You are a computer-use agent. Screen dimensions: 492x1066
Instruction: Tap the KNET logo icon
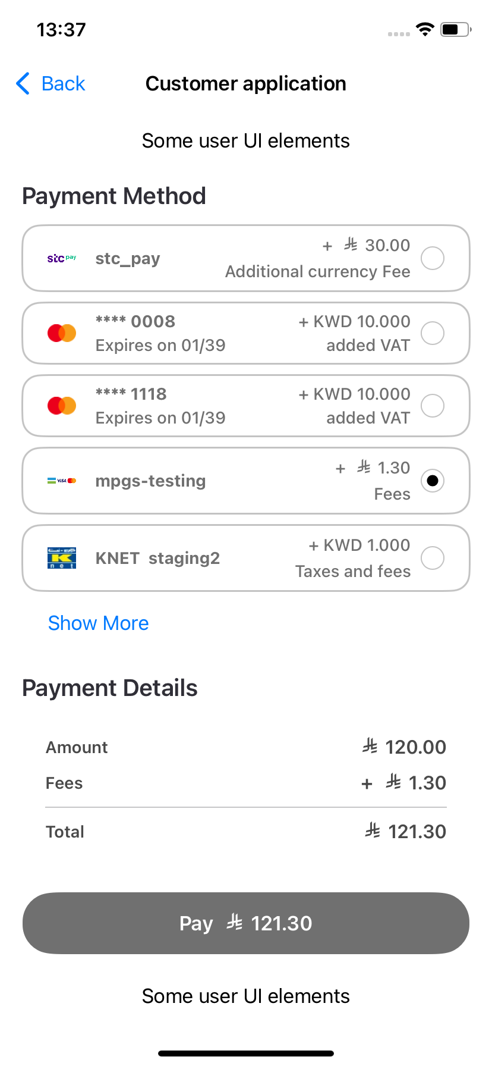(x=62, y=558)
